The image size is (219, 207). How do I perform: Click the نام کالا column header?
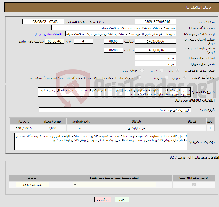click(x=136, y=121)
